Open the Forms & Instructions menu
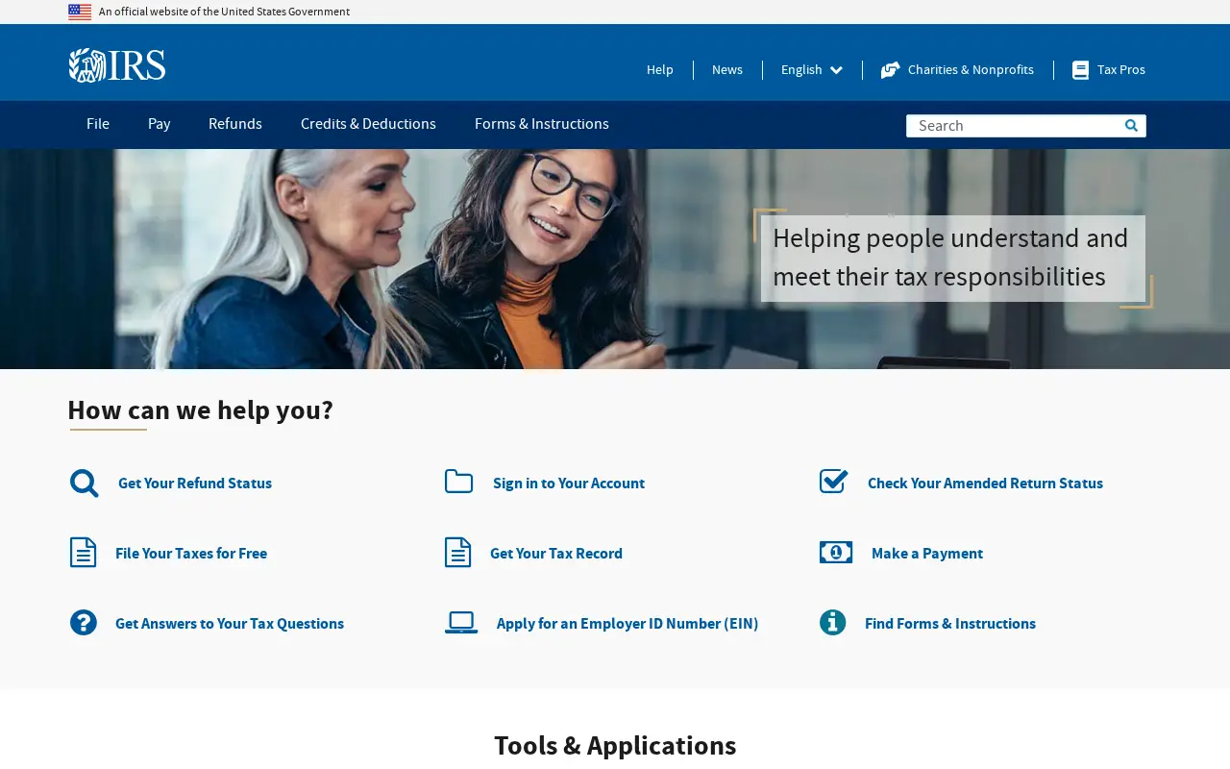 tap(542, 124)
